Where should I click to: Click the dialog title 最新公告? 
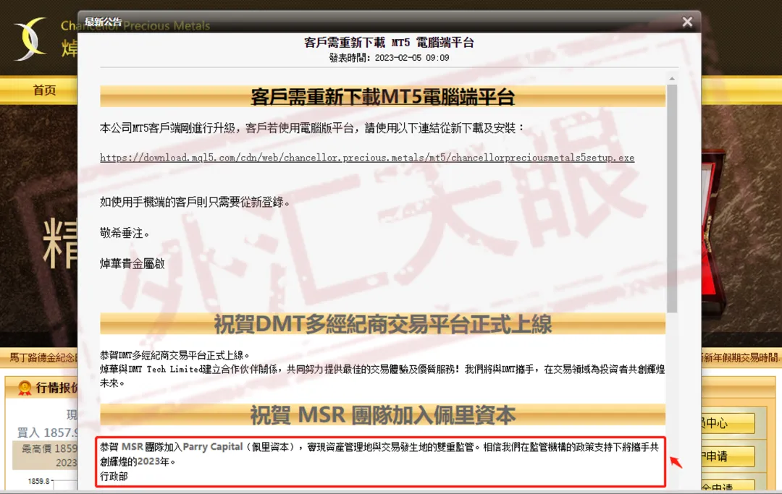pos(103,22)
